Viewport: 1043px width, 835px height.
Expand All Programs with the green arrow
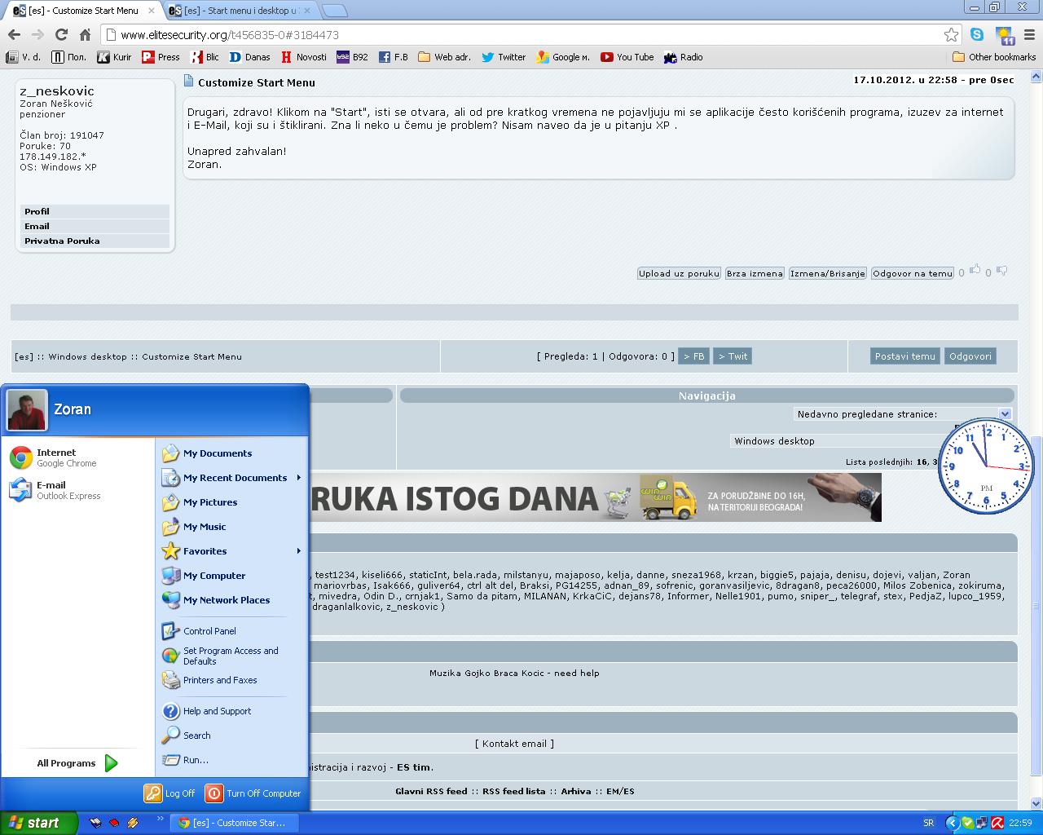112,763
